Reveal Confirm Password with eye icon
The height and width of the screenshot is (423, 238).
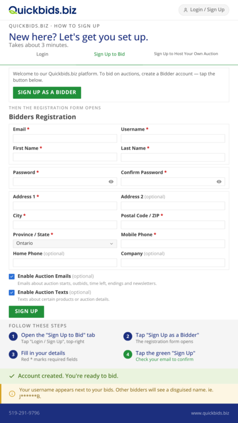tap(219, 181)
